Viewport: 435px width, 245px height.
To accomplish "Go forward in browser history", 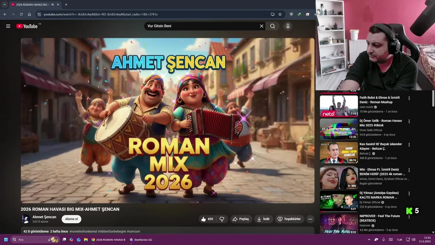I will point(13,14).
